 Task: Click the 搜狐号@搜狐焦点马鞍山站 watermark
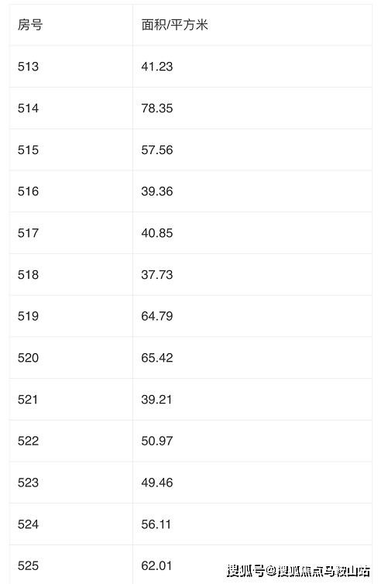299,571
